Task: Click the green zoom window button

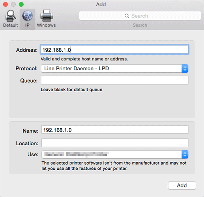Action: point(21,4)
